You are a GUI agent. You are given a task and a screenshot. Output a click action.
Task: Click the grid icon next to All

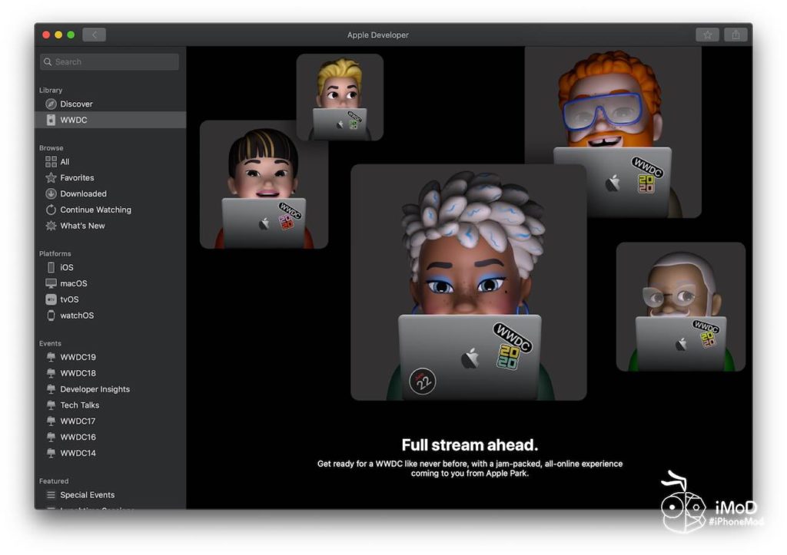pos(51,162)
